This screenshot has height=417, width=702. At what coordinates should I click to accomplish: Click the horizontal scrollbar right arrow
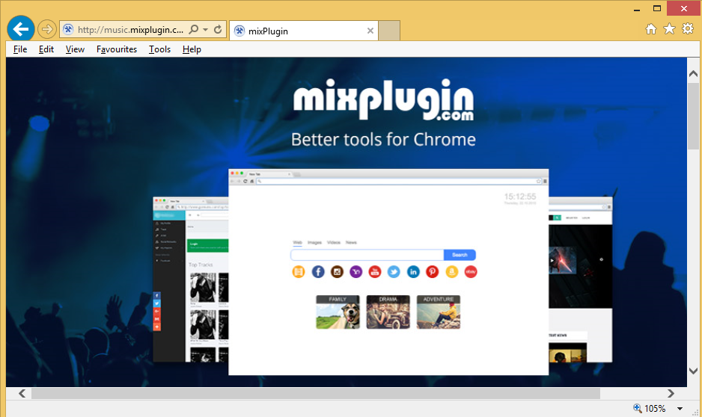point(671,393)
